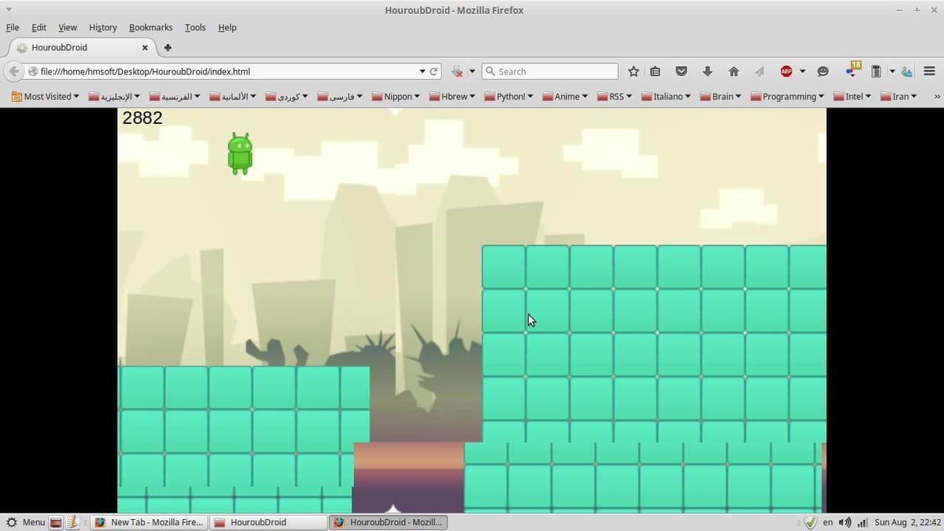Click the paper-plane send icon
Viewport: 944px width, 531px height.
pos(759,72)
